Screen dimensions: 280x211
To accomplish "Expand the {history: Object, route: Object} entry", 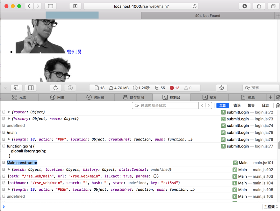I will tap(9, 119).
